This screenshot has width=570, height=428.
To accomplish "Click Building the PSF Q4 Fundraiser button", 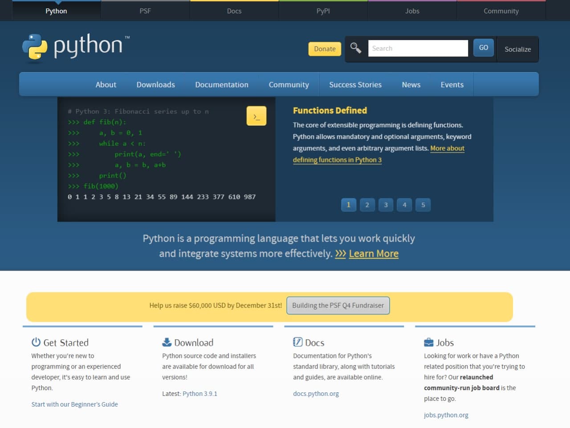I will pos(338,305).
